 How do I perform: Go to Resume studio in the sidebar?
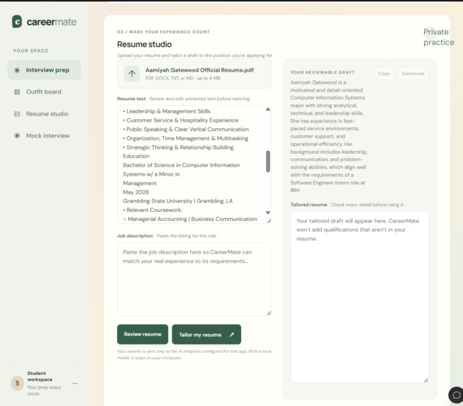(x=44, y=114)
